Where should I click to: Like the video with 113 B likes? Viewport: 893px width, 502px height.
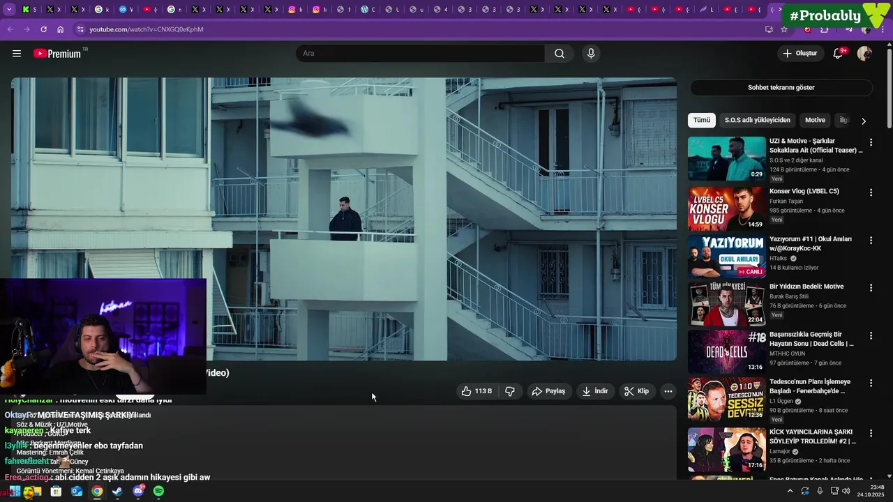pos(476,391)
